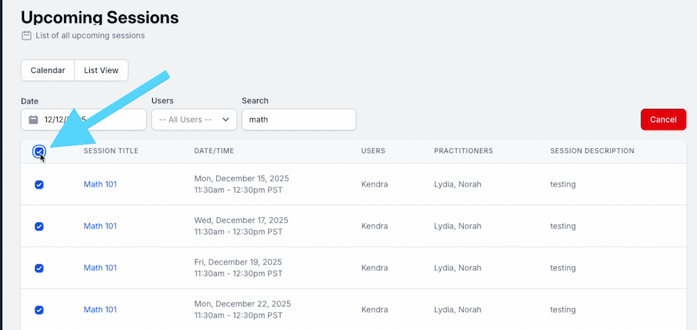697x330 pixels.
Task: Click calendar icon beside upcoming sessions subtitle
Action: (26, 36)
